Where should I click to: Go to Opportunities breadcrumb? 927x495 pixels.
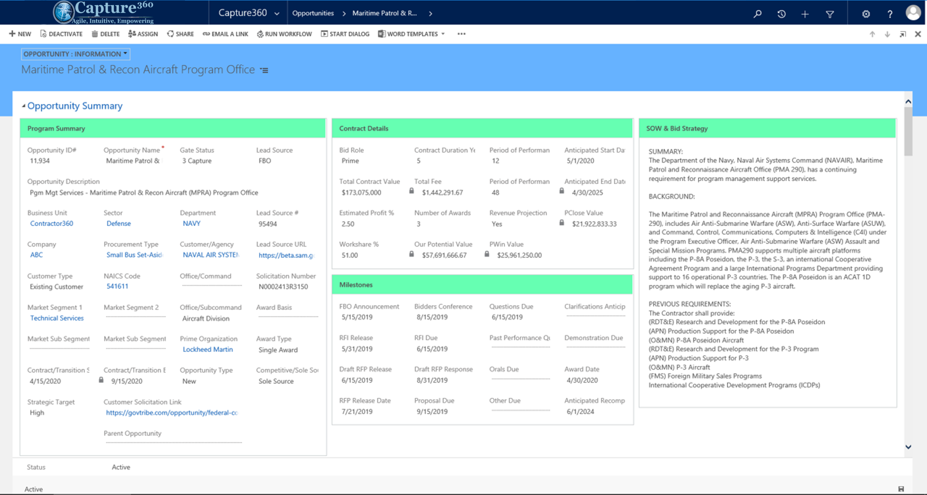313,13
